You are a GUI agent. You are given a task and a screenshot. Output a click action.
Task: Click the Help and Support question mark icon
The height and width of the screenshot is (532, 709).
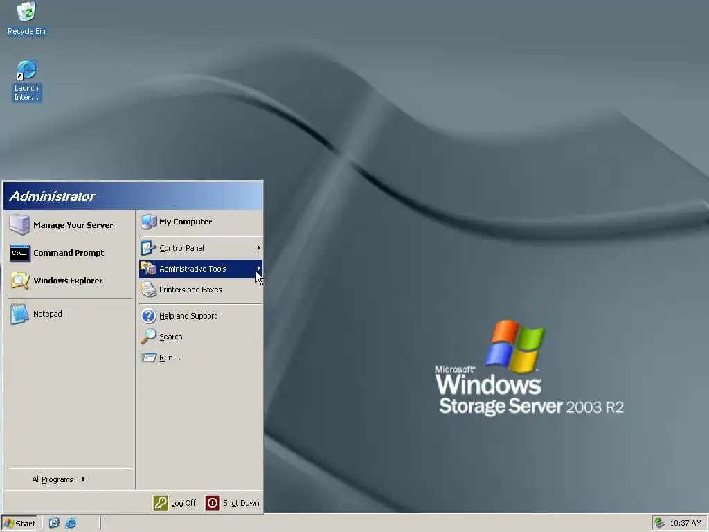click(x=148, y=316)
